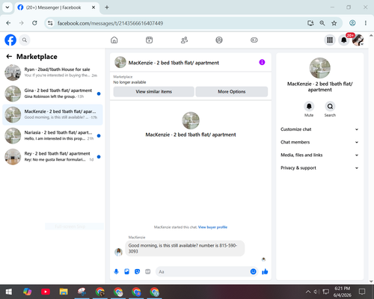Open the tab search dropdown arrow

pyautogui.click(x=7, y=7)
